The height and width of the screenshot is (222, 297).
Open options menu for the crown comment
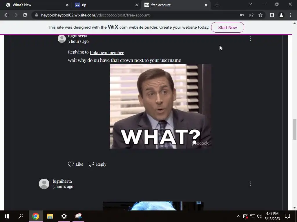[250, 39]
